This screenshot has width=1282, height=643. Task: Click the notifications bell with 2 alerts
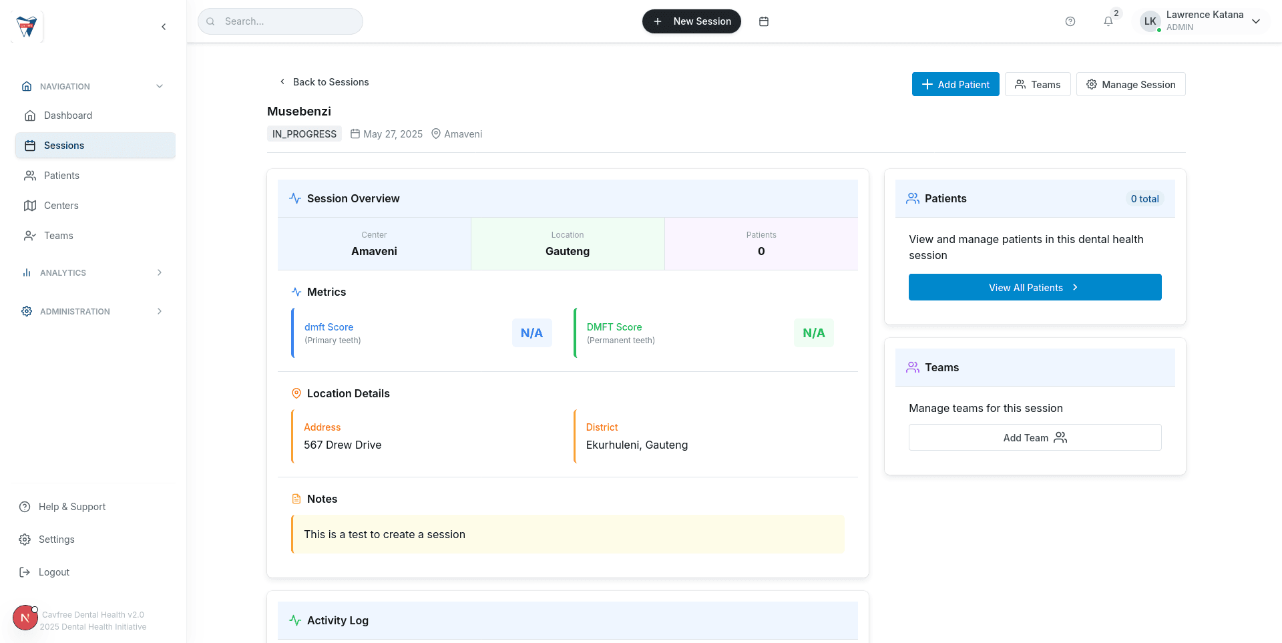tap(1108, 21)
